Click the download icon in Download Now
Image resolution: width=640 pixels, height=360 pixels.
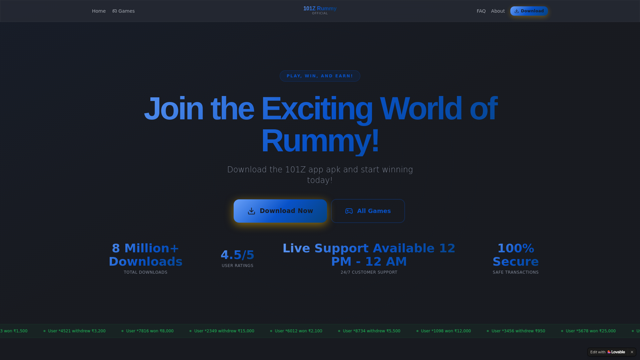pos(251,211)
